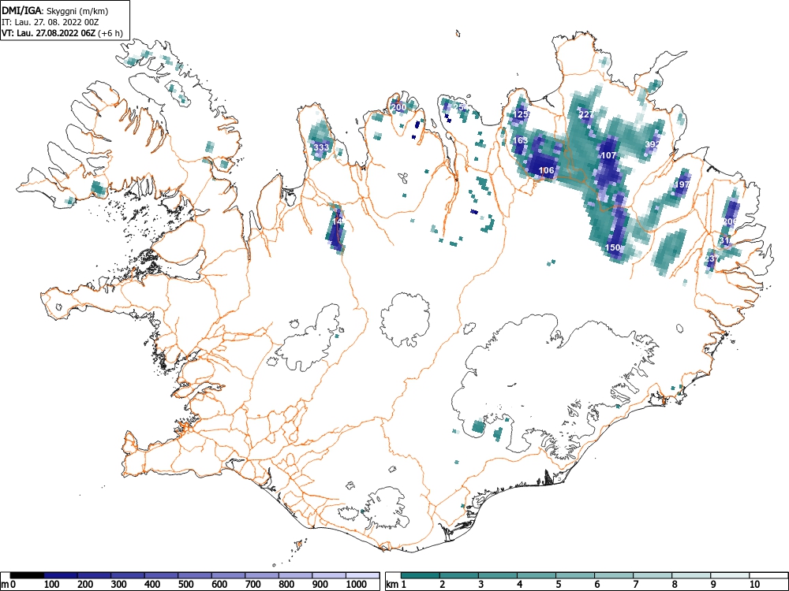Click the 254 visibility label on the map
The width and height of the screenshot is (789, 591).
(459, 107)
